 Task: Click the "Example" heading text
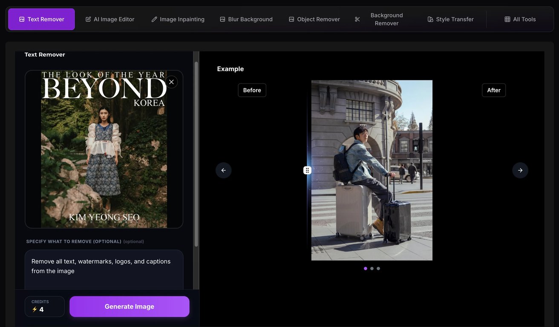[231, 69]
